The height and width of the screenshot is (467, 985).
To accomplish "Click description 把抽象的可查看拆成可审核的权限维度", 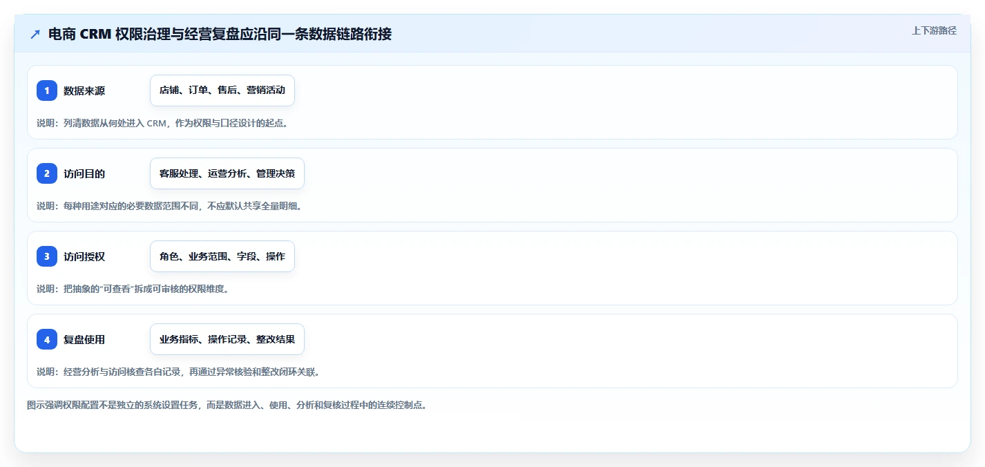I will click(x=133, y=289).
